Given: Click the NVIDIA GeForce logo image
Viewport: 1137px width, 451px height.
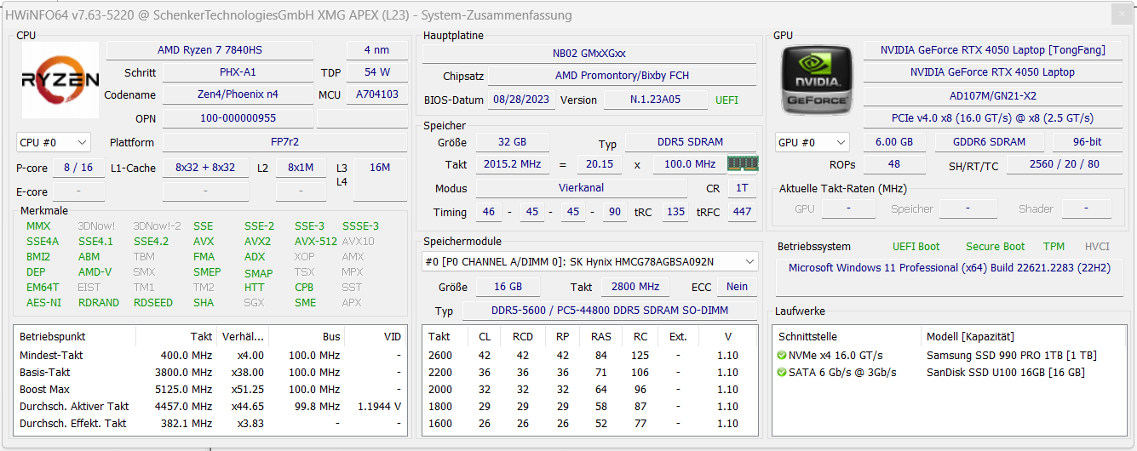Looking at the screenshot, I should click(x=816, y=81).
